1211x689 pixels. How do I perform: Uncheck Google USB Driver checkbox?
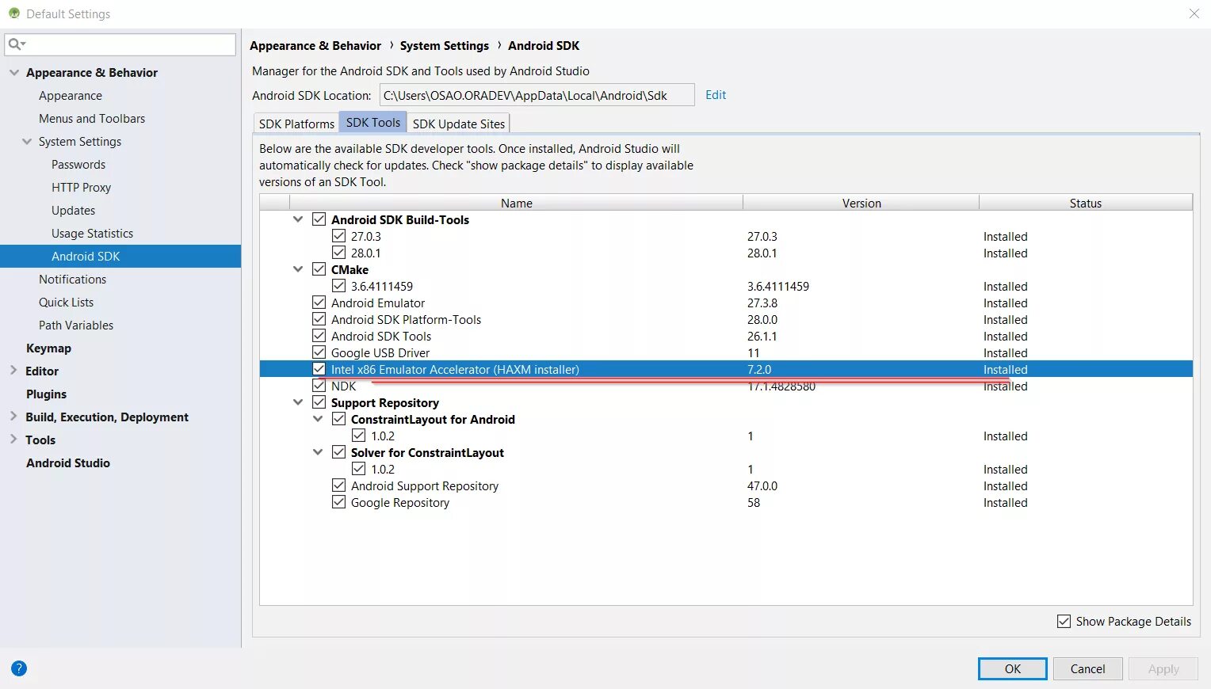click(x=319, y=352)
